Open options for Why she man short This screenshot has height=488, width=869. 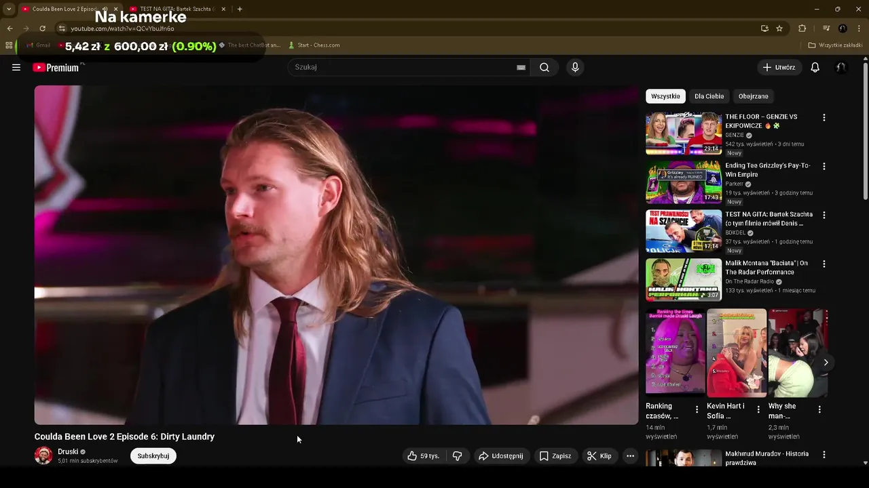tap(819, 409)
